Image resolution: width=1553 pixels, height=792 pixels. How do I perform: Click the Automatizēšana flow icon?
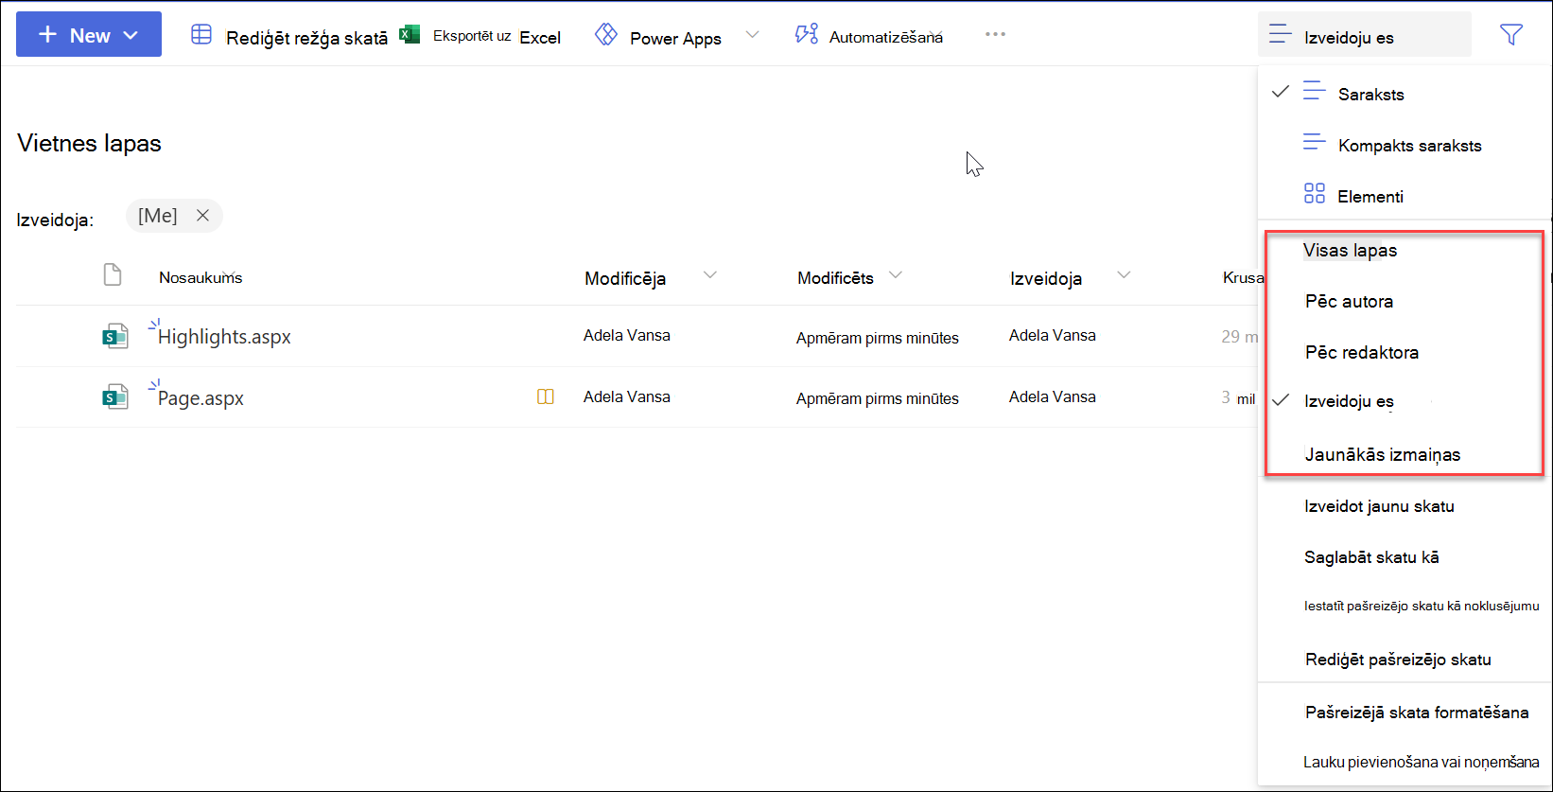[x=806, y=35]
